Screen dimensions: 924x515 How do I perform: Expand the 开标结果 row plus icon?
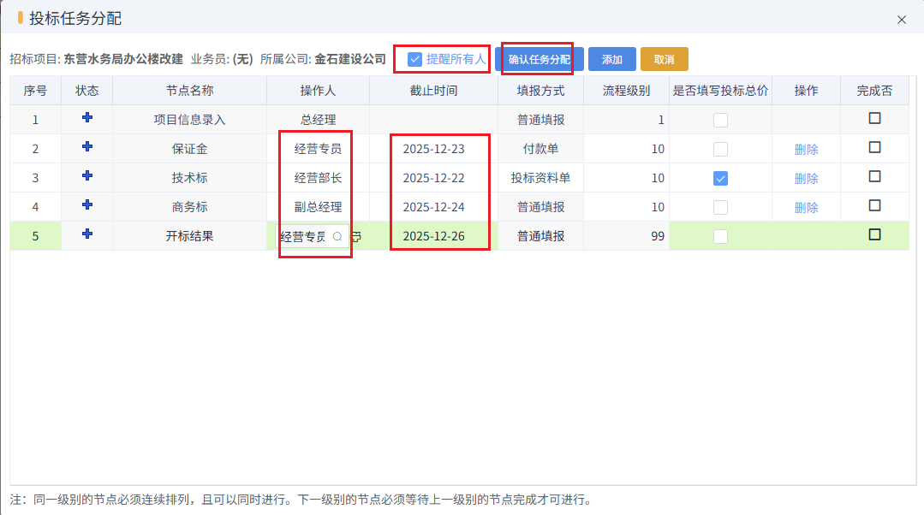(x=86, y=234)
